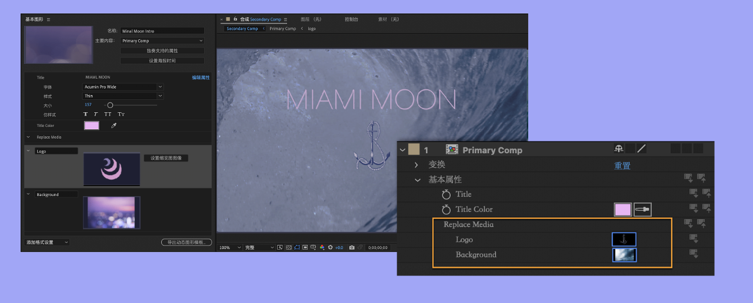
Task: Open 添加格式设置 dropdown
Action: pyautogui.click(x=47, y=243)
